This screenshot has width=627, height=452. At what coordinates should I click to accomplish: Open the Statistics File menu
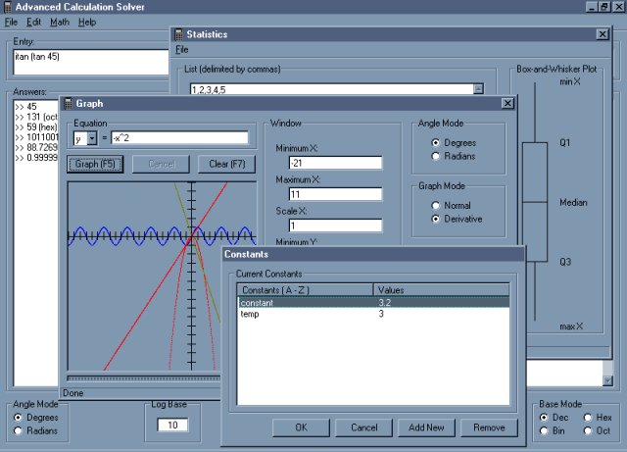coord(182,49)
